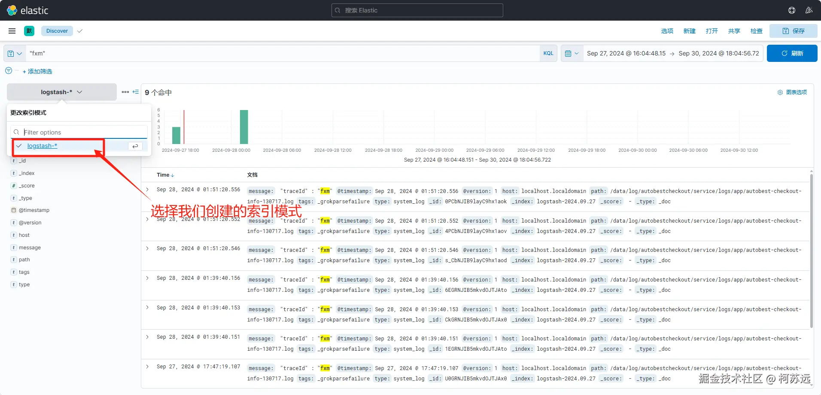Screen dimensions: 821x395
Task: Click 打开 in the top menu
Action: pos(712,31)
